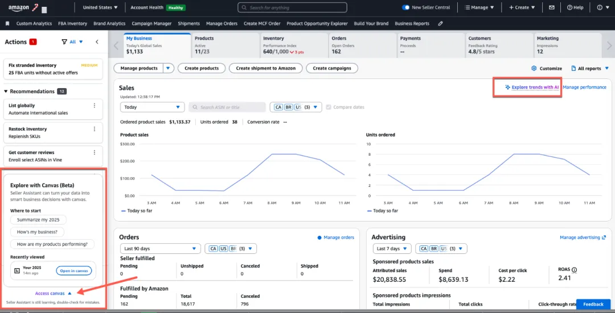This screenshot has height=313, width=615.
Task: Toggle the New Seller Central switch
Action: (405, 7)
